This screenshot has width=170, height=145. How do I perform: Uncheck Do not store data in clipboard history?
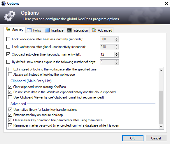pos(10,92)
